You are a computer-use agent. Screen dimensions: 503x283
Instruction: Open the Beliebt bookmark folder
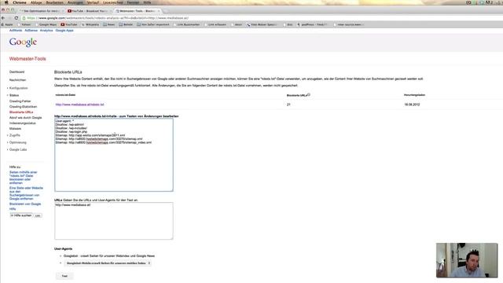(x=126, y=24)
